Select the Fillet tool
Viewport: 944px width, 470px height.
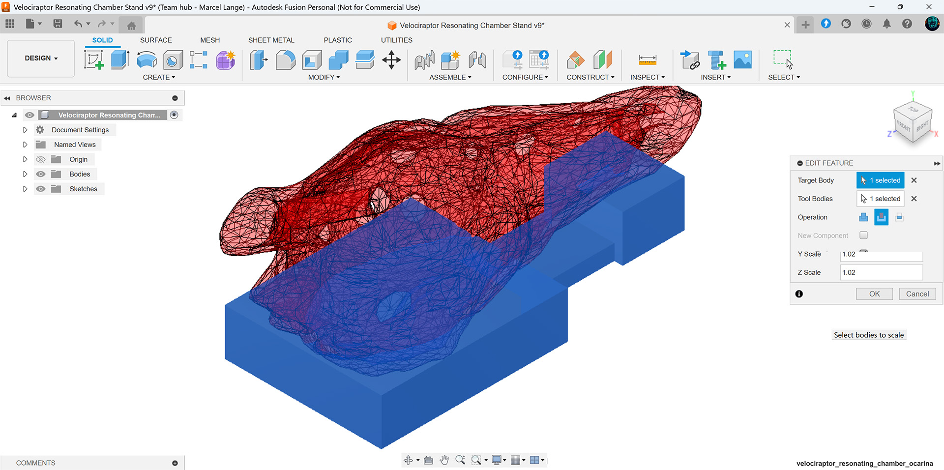[x=285, y=60]
